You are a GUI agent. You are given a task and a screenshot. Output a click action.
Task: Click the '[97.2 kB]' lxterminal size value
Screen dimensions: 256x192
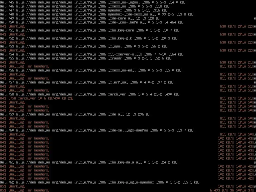pyautogui.click(x=165, y=82)
